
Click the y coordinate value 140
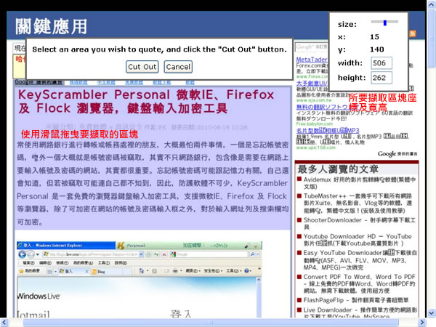click(x=376, y=49)
